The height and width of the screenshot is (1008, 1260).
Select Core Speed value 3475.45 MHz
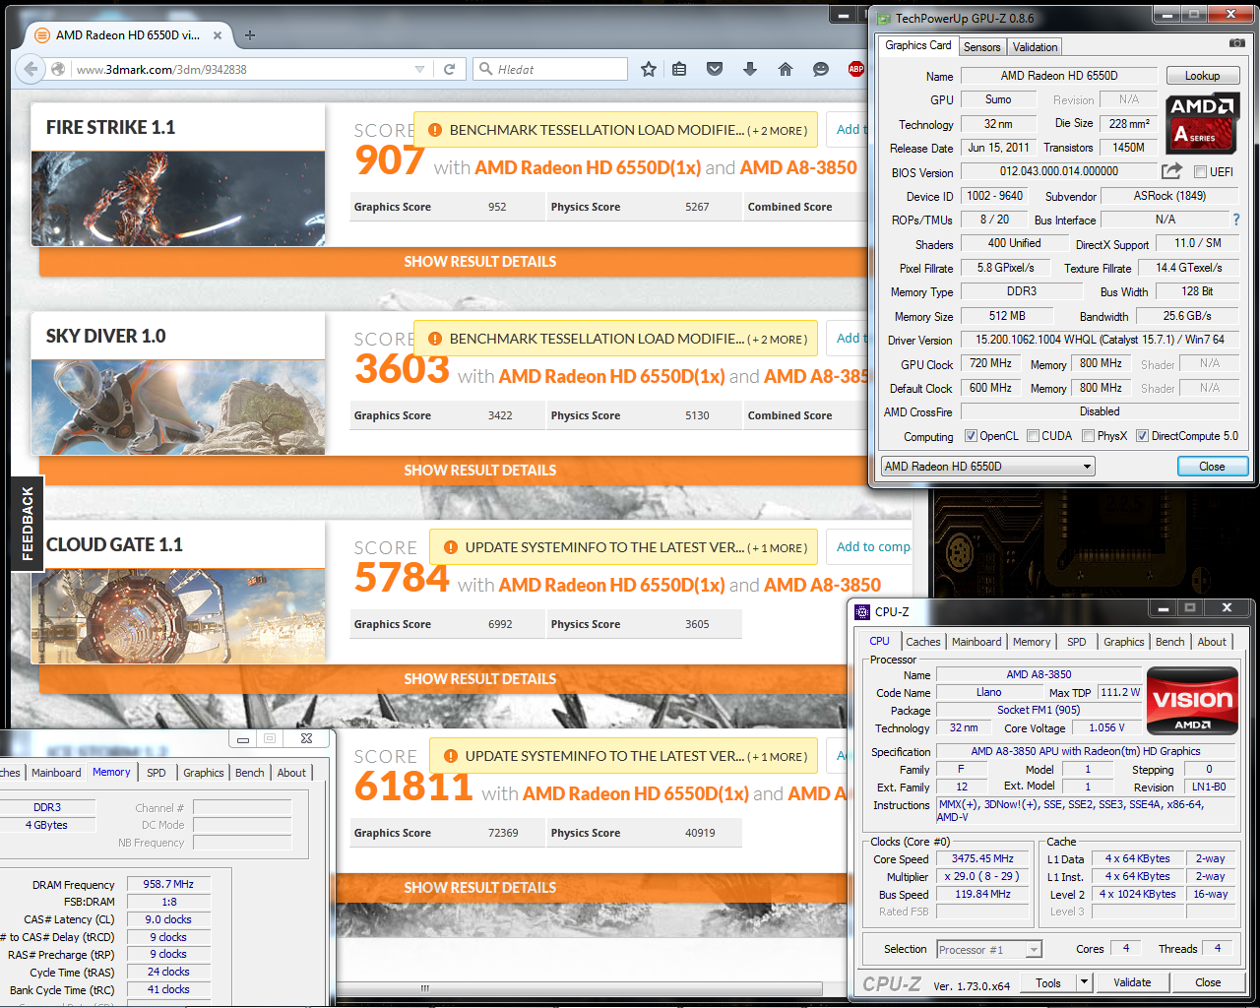click(982, 858)
